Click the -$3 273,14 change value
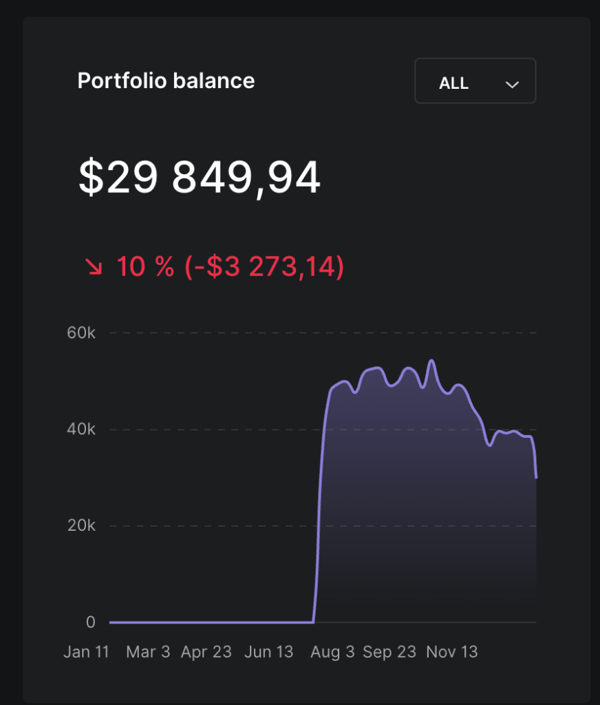The height and width of the screenshot is (705, 600). [x=264, y=266]
